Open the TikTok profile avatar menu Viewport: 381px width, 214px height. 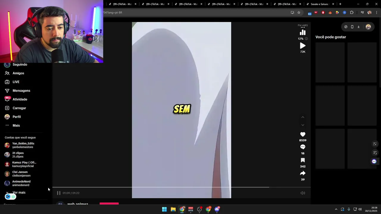[x=368, y=27]
